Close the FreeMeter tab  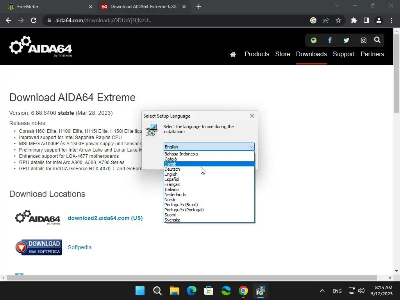91,7
